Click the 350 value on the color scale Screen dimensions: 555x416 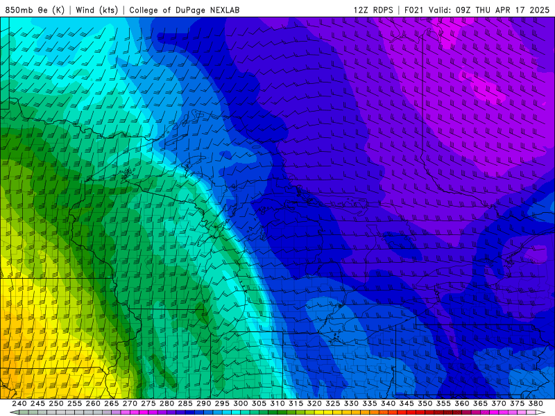(425, 404)
